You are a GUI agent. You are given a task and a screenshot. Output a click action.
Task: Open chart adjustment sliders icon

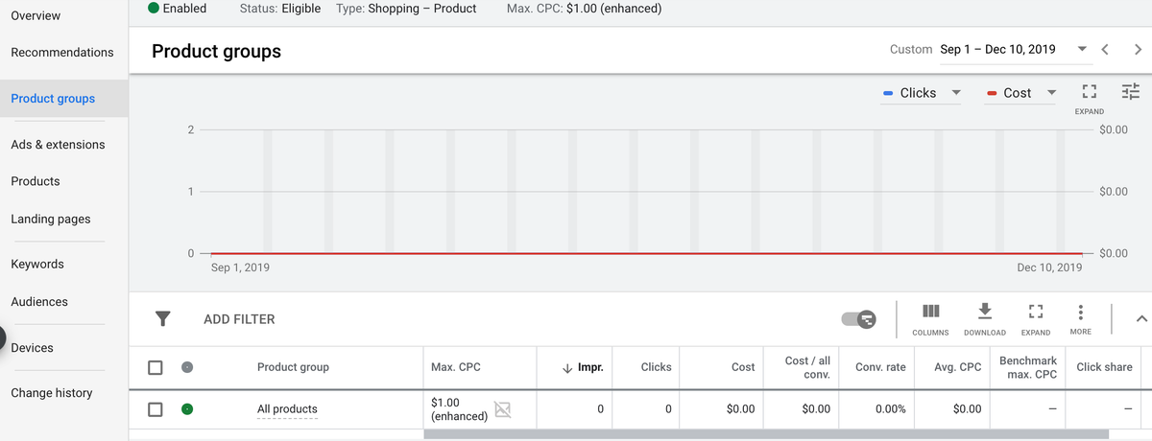tap(1131, 92)
